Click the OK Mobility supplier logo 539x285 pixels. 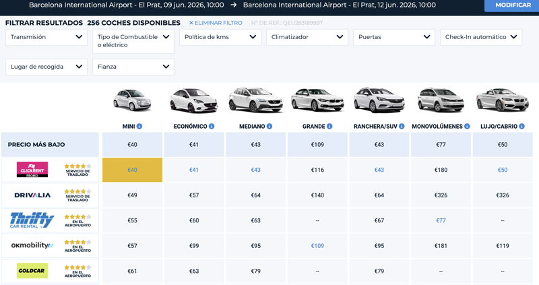pyautogui.click(x=32, y=245)
